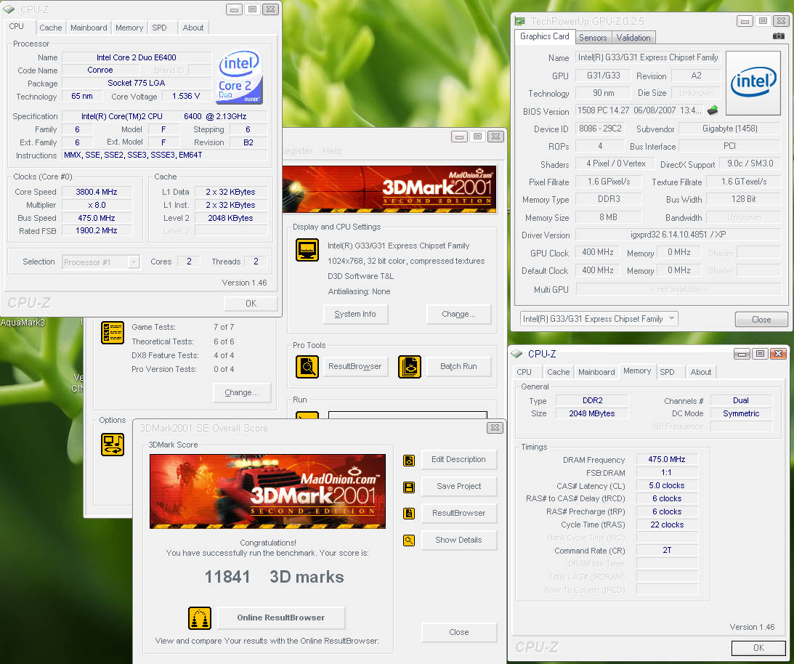Viewport: 794px width, 664px height.
Task: Click the Intel logo in GPU-Z window
Action: coord(753,83)
